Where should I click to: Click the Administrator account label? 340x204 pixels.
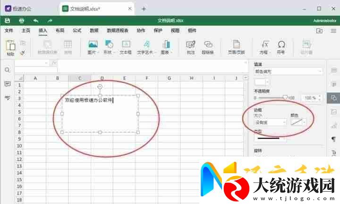pos(324,21)
